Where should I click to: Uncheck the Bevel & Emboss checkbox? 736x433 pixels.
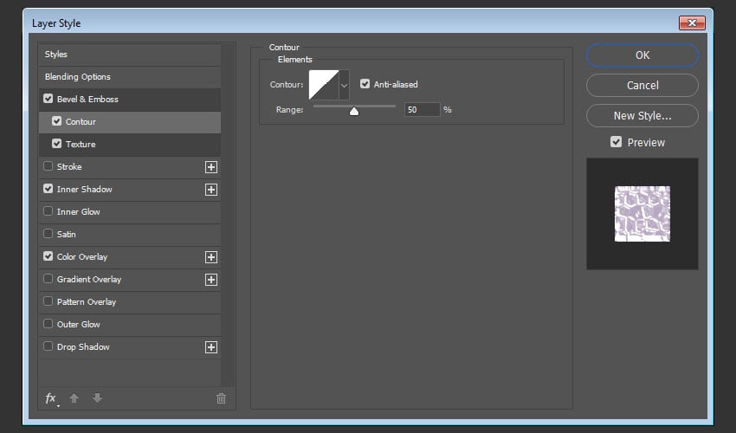(x=48, y=99)
